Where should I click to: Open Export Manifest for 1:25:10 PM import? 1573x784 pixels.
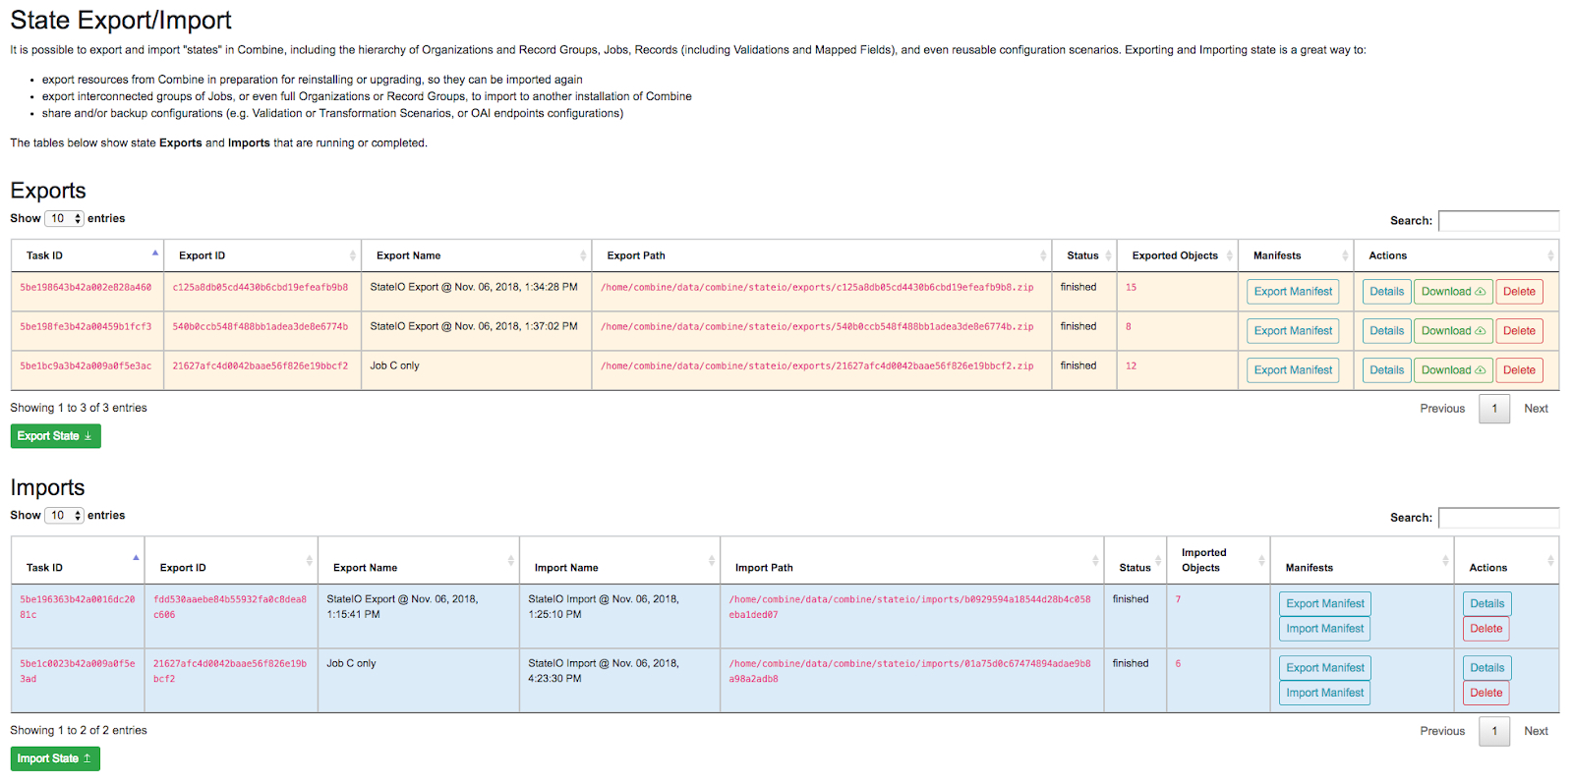click(1325, 603)
